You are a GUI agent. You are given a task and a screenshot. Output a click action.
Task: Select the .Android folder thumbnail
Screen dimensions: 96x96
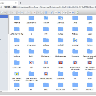click(17, 18)
